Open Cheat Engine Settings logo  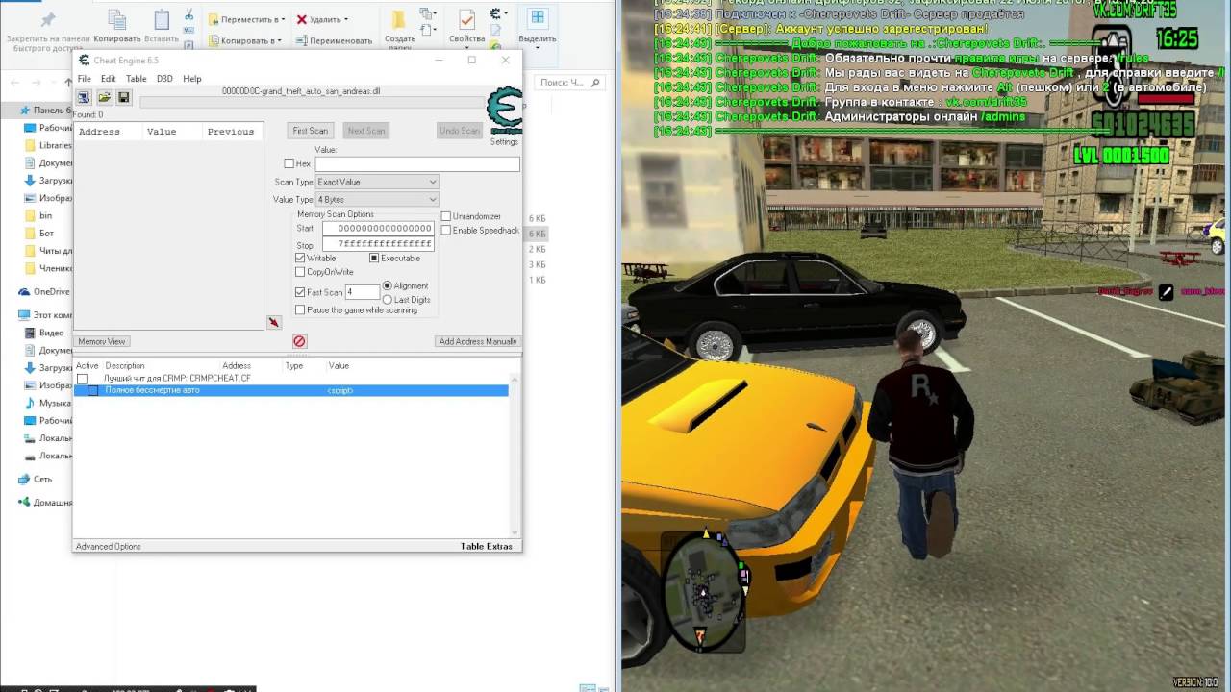(504, 111)
